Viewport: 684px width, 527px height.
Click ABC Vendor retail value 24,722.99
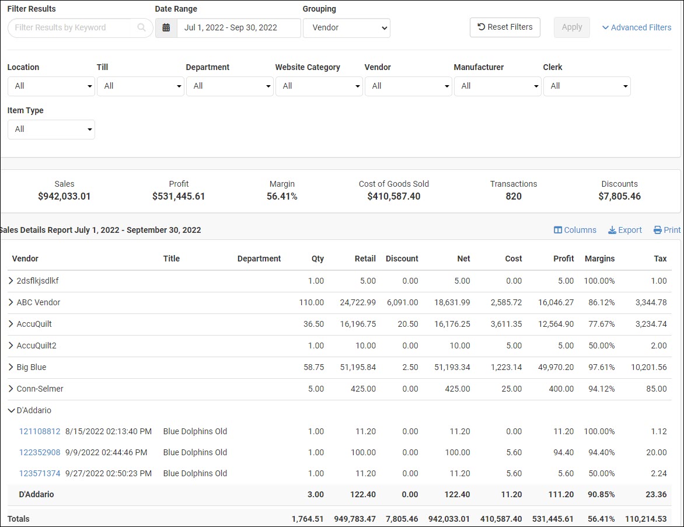pos(358,302)
